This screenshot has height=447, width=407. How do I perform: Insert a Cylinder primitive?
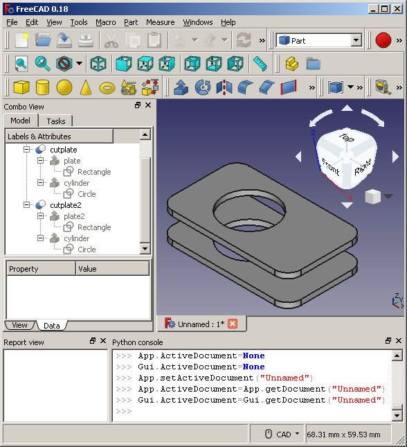click(43, 87)
